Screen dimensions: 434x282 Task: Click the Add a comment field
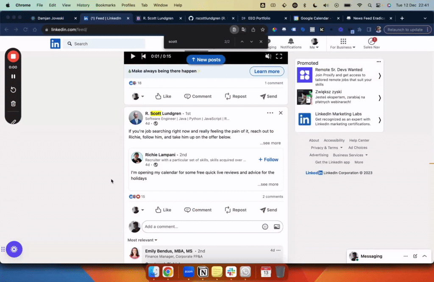(x=200, y=227)
